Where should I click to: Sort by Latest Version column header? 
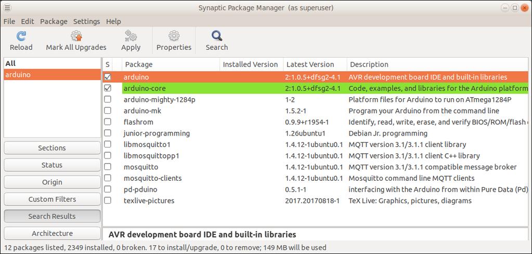[x=315, y=64]
